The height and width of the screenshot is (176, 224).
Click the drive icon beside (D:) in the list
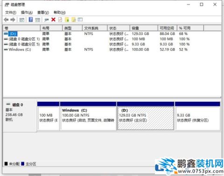tap(6, 34)
